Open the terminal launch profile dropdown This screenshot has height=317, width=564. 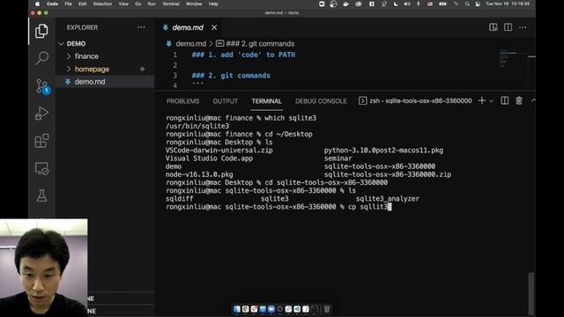click(x=491, y=101)
